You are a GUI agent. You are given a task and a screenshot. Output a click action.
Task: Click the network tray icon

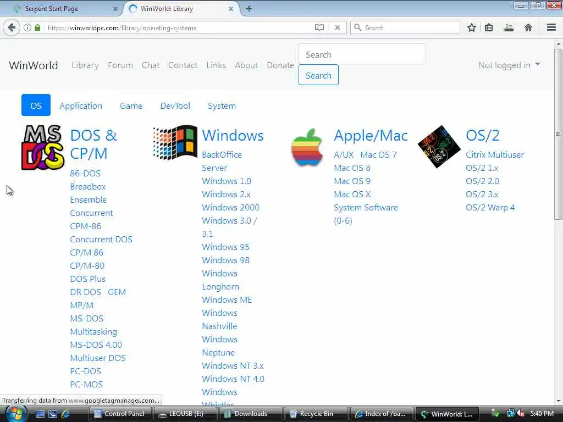coord(510,413)
